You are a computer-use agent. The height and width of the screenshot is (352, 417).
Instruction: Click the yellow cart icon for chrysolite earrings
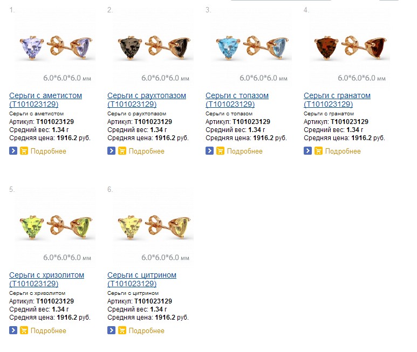[24, 330]
